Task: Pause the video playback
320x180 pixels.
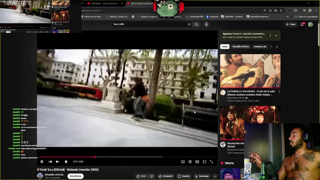Action: 42,162
